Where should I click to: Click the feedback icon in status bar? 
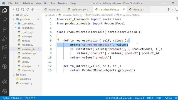176,98
